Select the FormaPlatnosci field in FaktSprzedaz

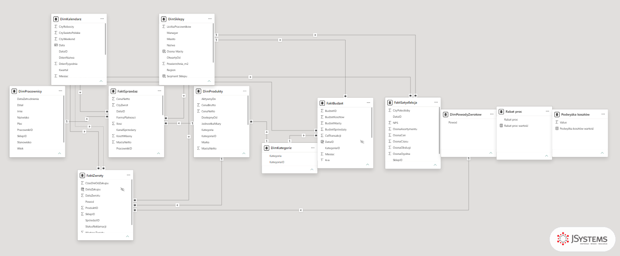pos(125,117)
